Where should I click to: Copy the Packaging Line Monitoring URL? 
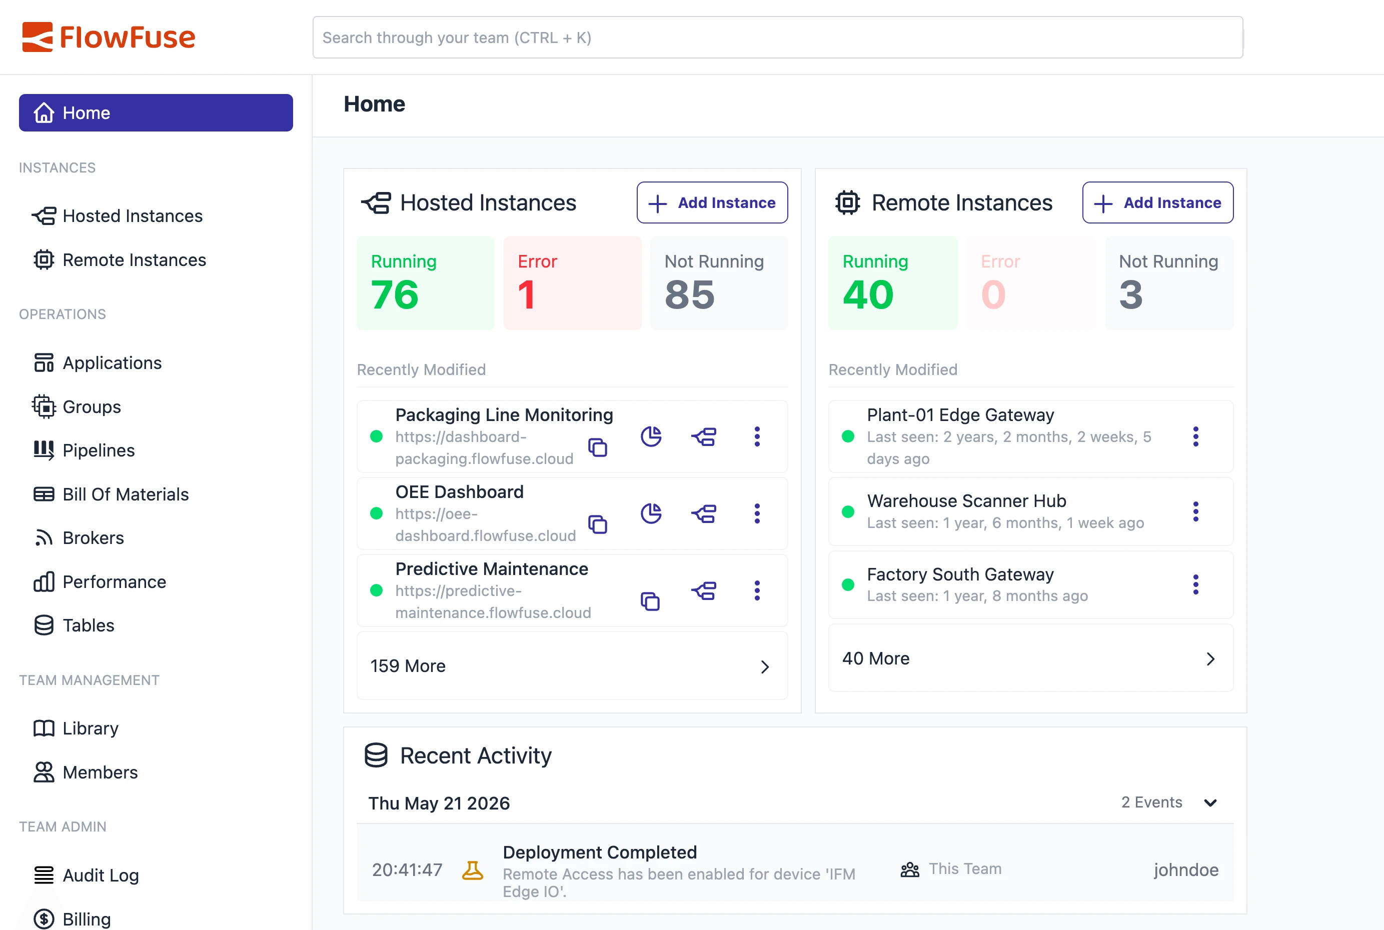click(597, 447)
